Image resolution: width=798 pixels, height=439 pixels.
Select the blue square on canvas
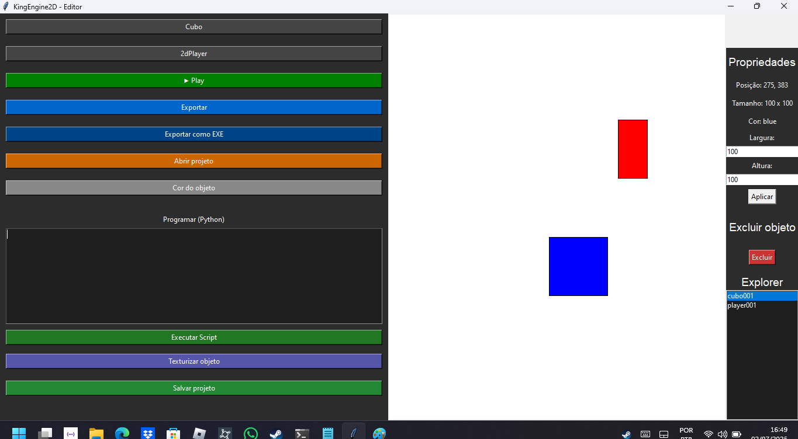click(578, 266)
